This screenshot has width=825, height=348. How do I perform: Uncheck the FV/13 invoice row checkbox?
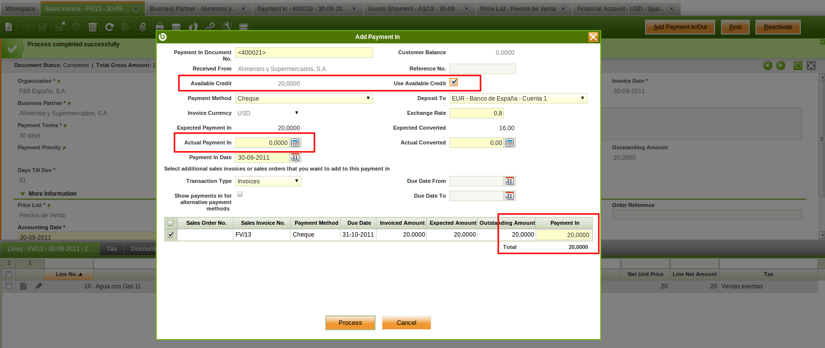[171, 235]
